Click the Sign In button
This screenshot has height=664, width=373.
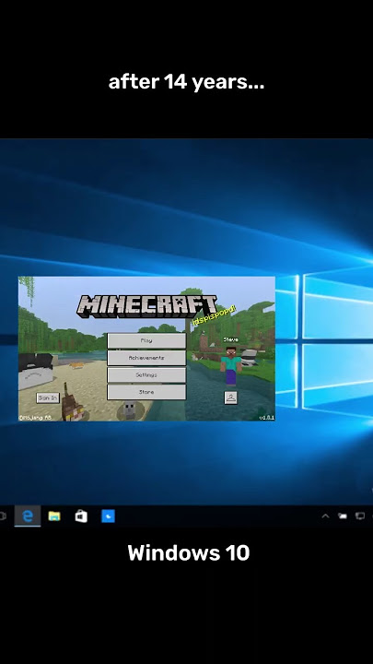point(48,398)
